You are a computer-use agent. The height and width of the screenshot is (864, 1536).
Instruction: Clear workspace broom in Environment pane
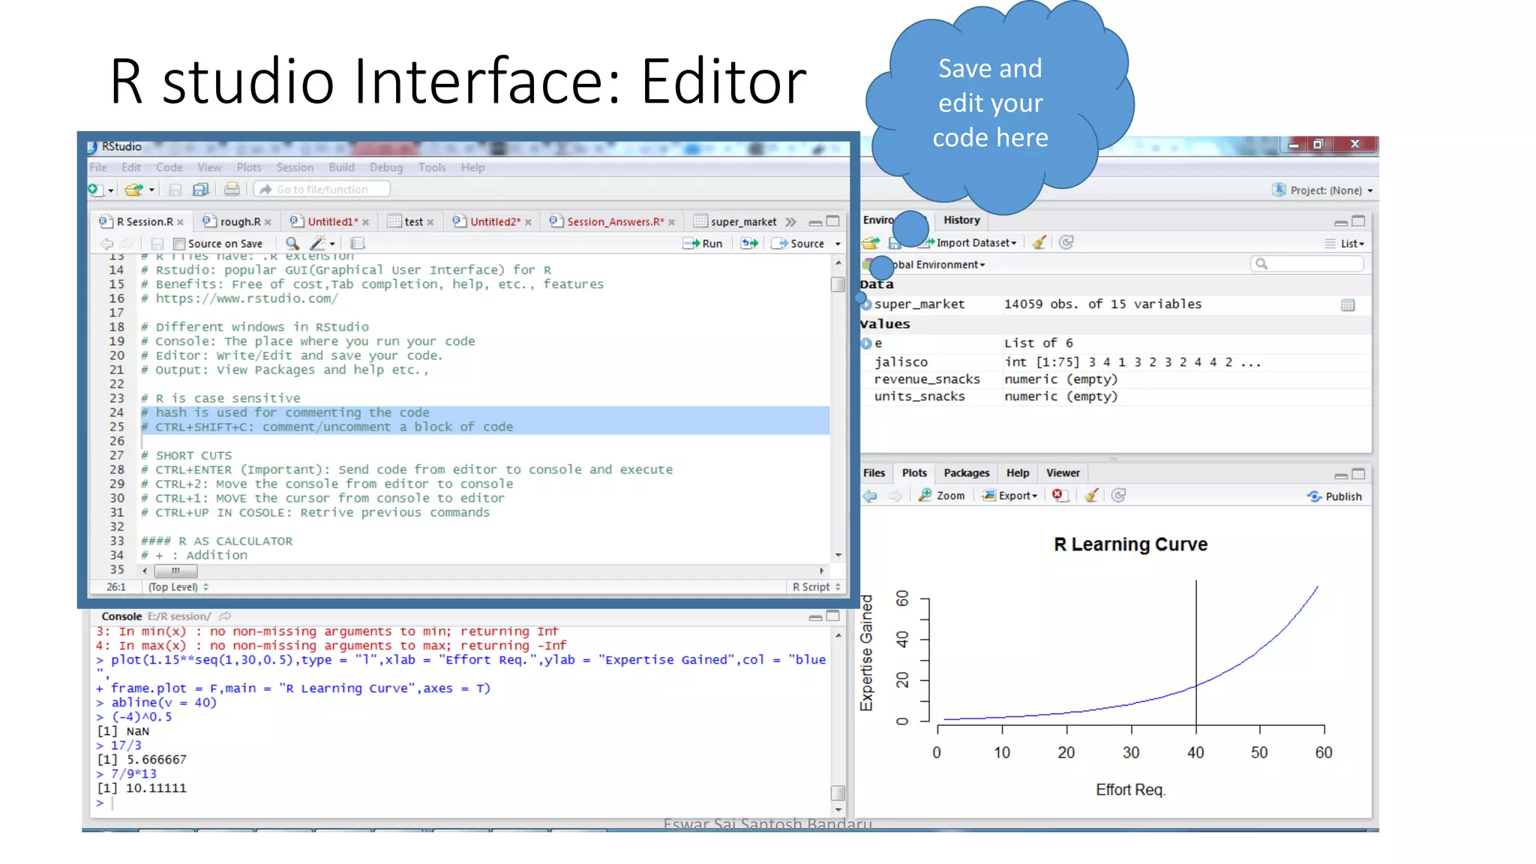click(x=1039, y=242)
